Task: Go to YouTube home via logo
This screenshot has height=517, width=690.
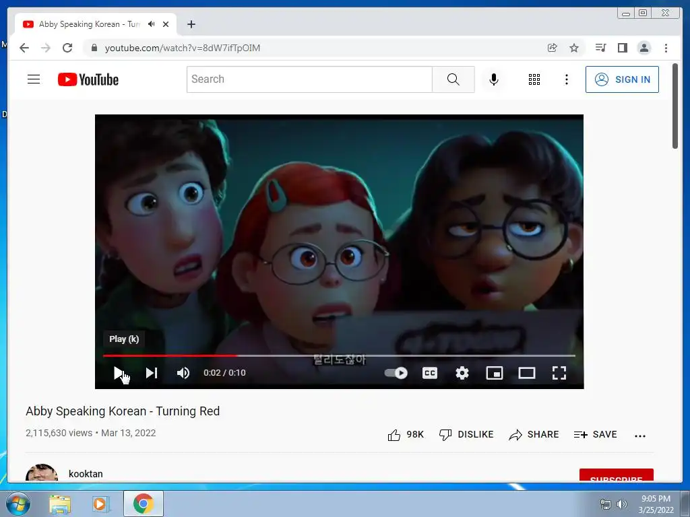Action: [88, 79]
